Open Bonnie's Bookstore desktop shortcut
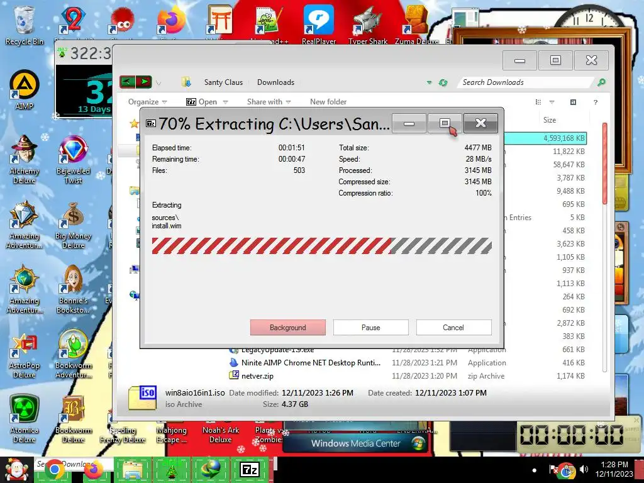This screenshot has height=483, width=644. [x=73, y=289]
